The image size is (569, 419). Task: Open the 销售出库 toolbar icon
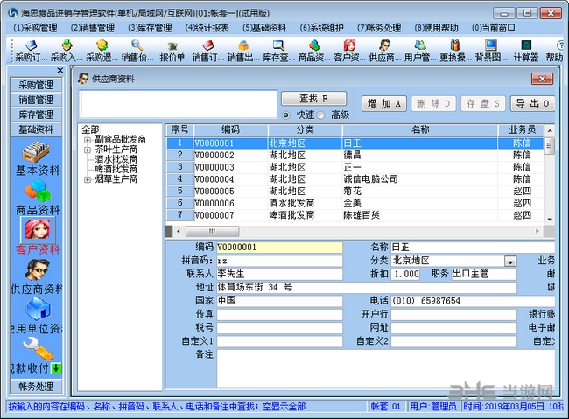tap(243, 51)
